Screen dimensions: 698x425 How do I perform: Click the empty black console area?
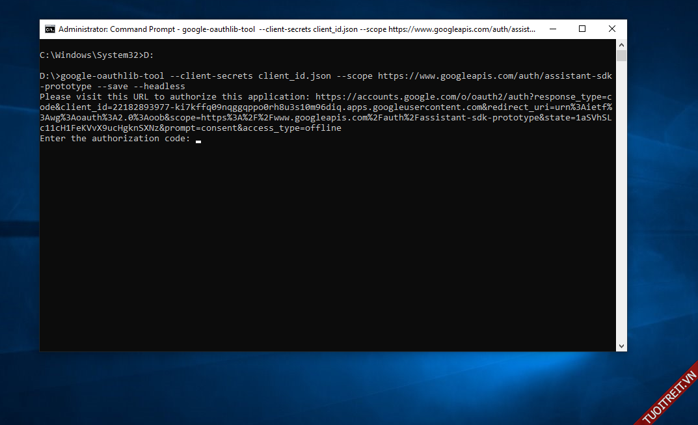click(325, 247)
